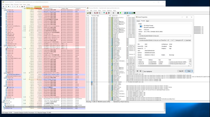
Task: Click the next event down arrow button
Action: [x=140, y=71]
